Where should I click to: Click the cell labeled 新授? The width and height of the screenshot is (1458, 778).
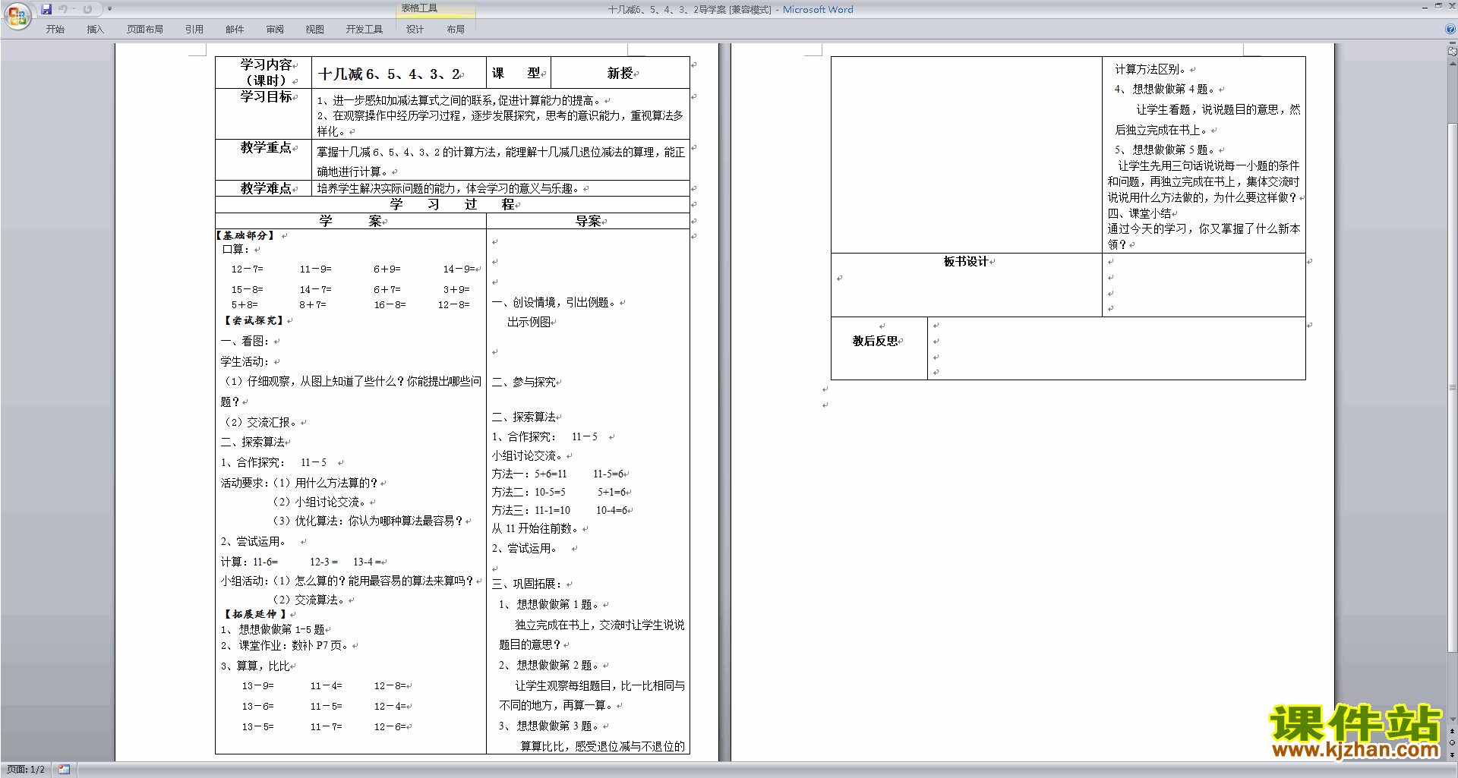[620, 73]
